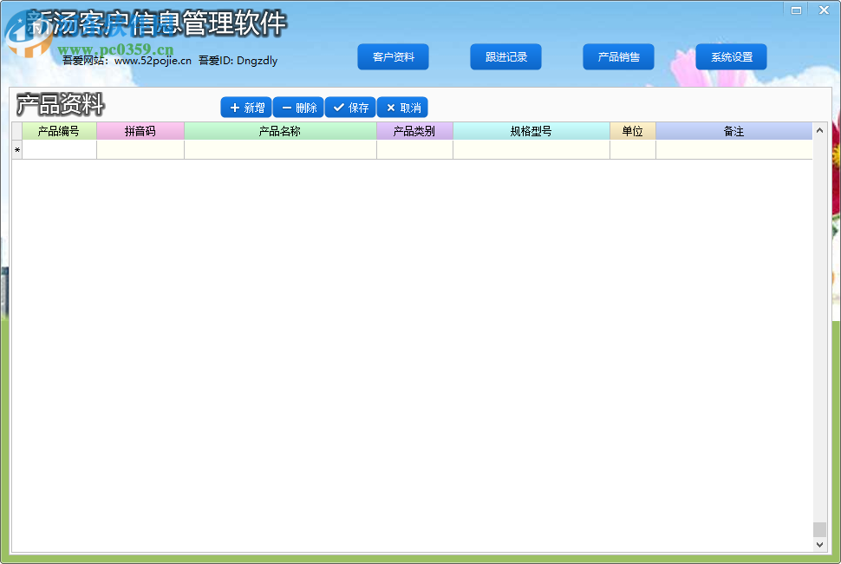Screen dimensions: 841x564
Task: Click the 删除 (Delete) minus icon
Action: tap(288, 107)
